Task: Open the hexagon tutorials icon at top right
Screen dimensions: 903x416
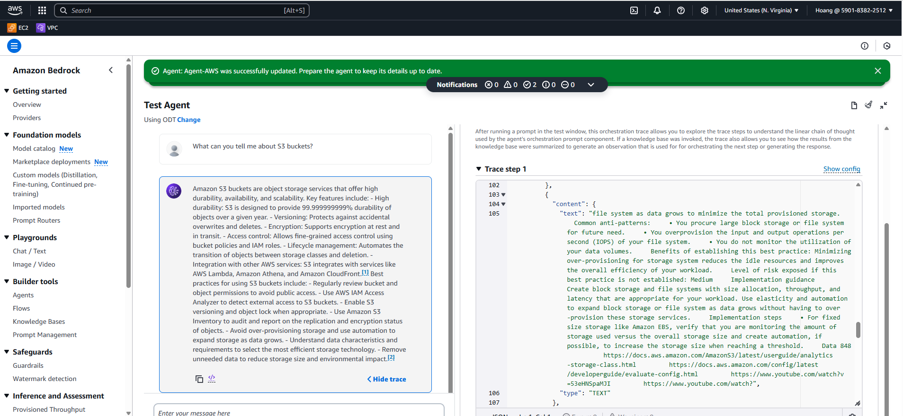Action: (887, 46)
